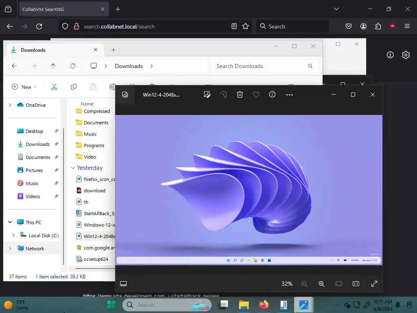
Task: Refresh the Downloads folder view
Action: pos(73,66)
